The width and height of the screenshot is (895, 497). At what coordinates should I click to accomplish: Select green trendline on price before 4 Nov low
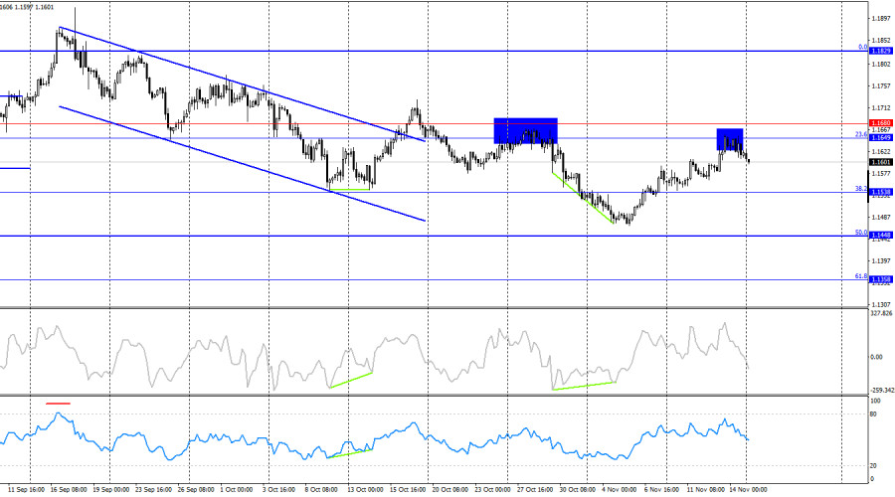(583, 197)
